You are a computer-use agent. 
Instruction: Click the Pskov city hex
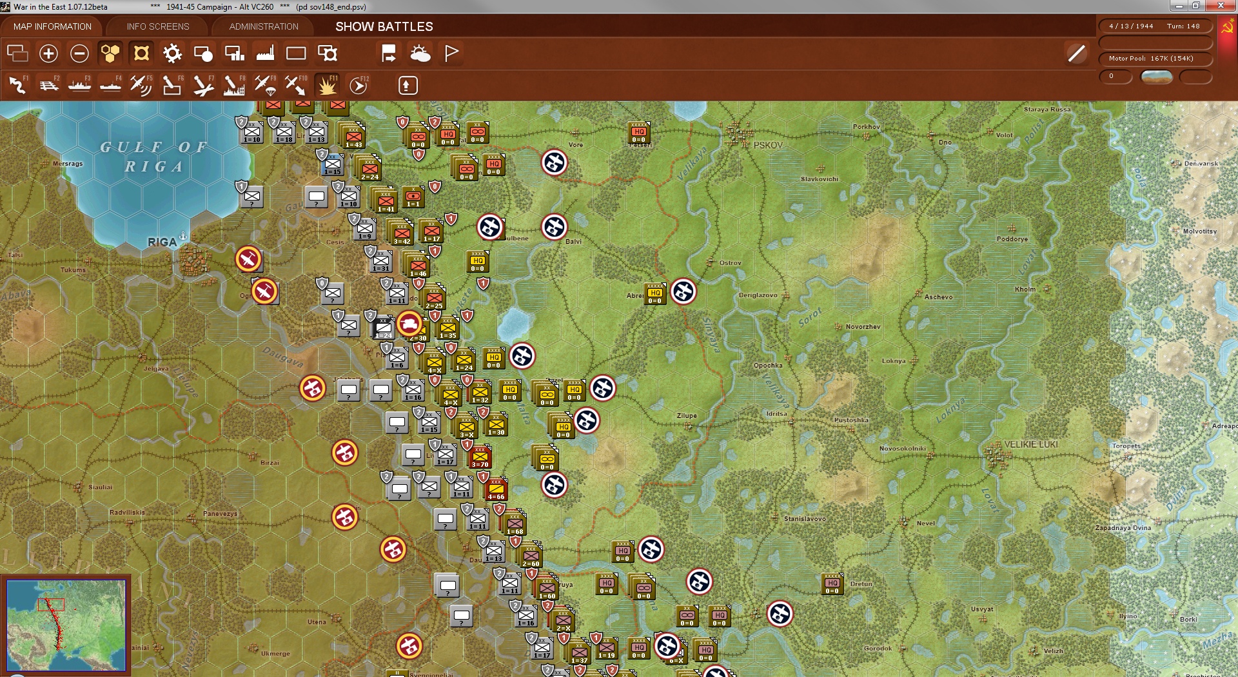point(736,134)
